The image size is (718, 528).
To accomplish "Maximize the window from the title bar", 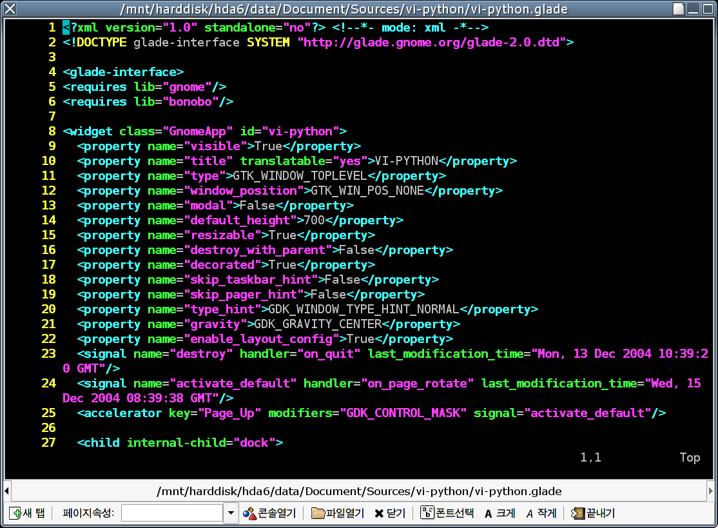I will click(708, 8).
